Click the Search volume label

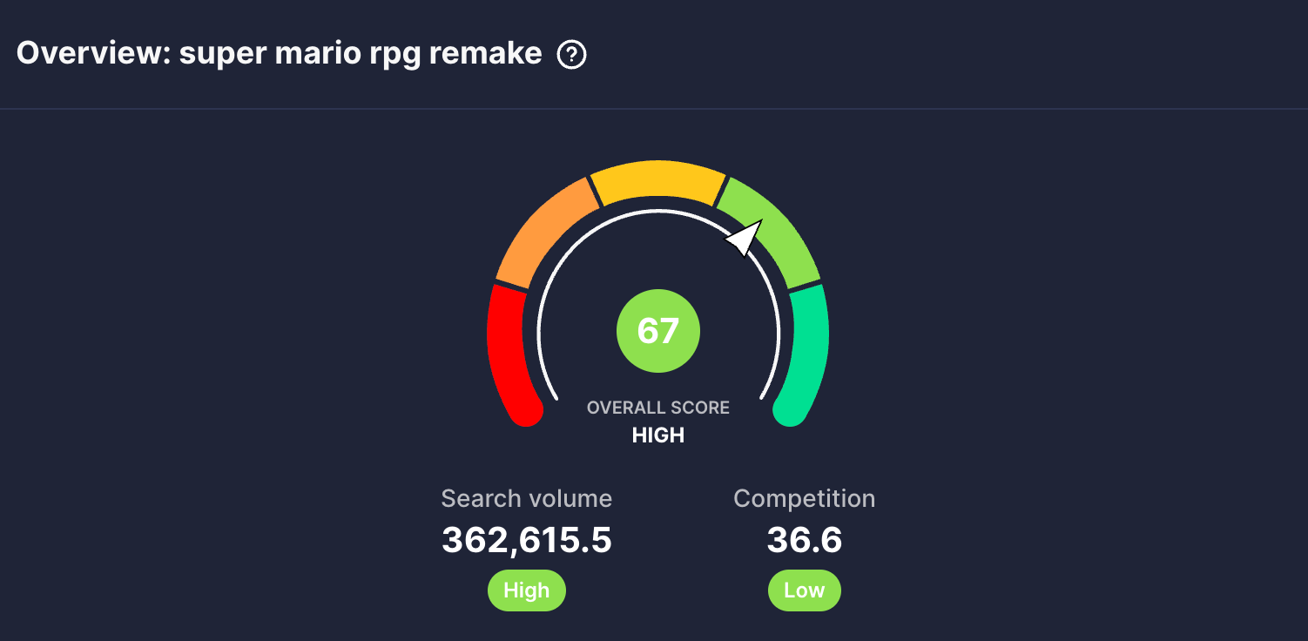coord(526,499)
